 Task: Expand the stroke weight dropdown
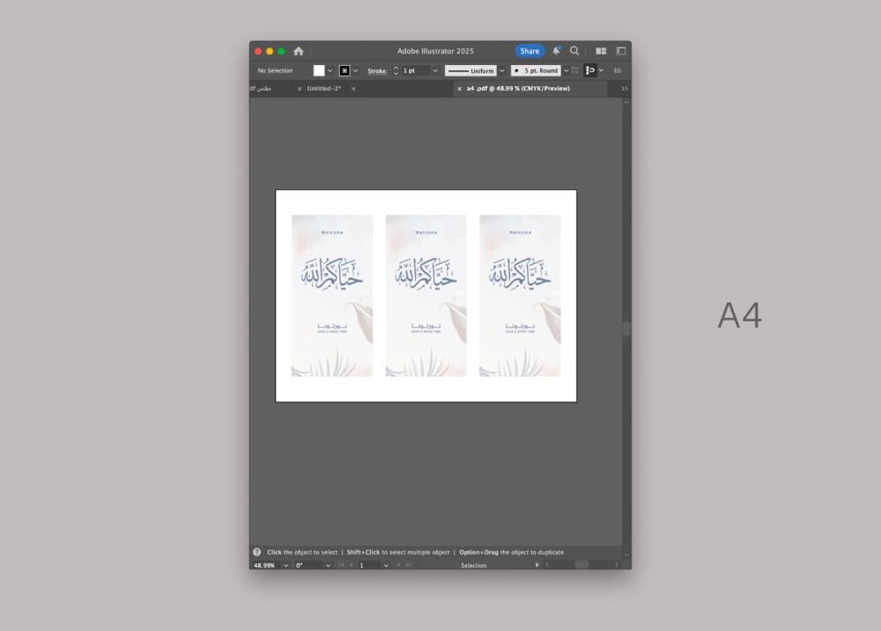point(435,70)
